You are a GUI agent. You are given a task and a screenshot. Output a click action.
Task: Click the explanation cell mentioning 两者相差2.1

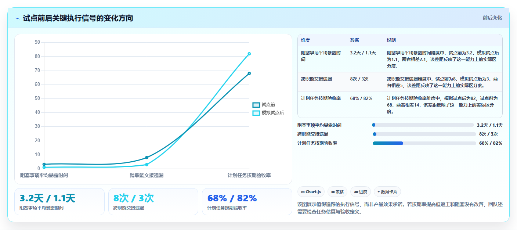click(442, 59)
